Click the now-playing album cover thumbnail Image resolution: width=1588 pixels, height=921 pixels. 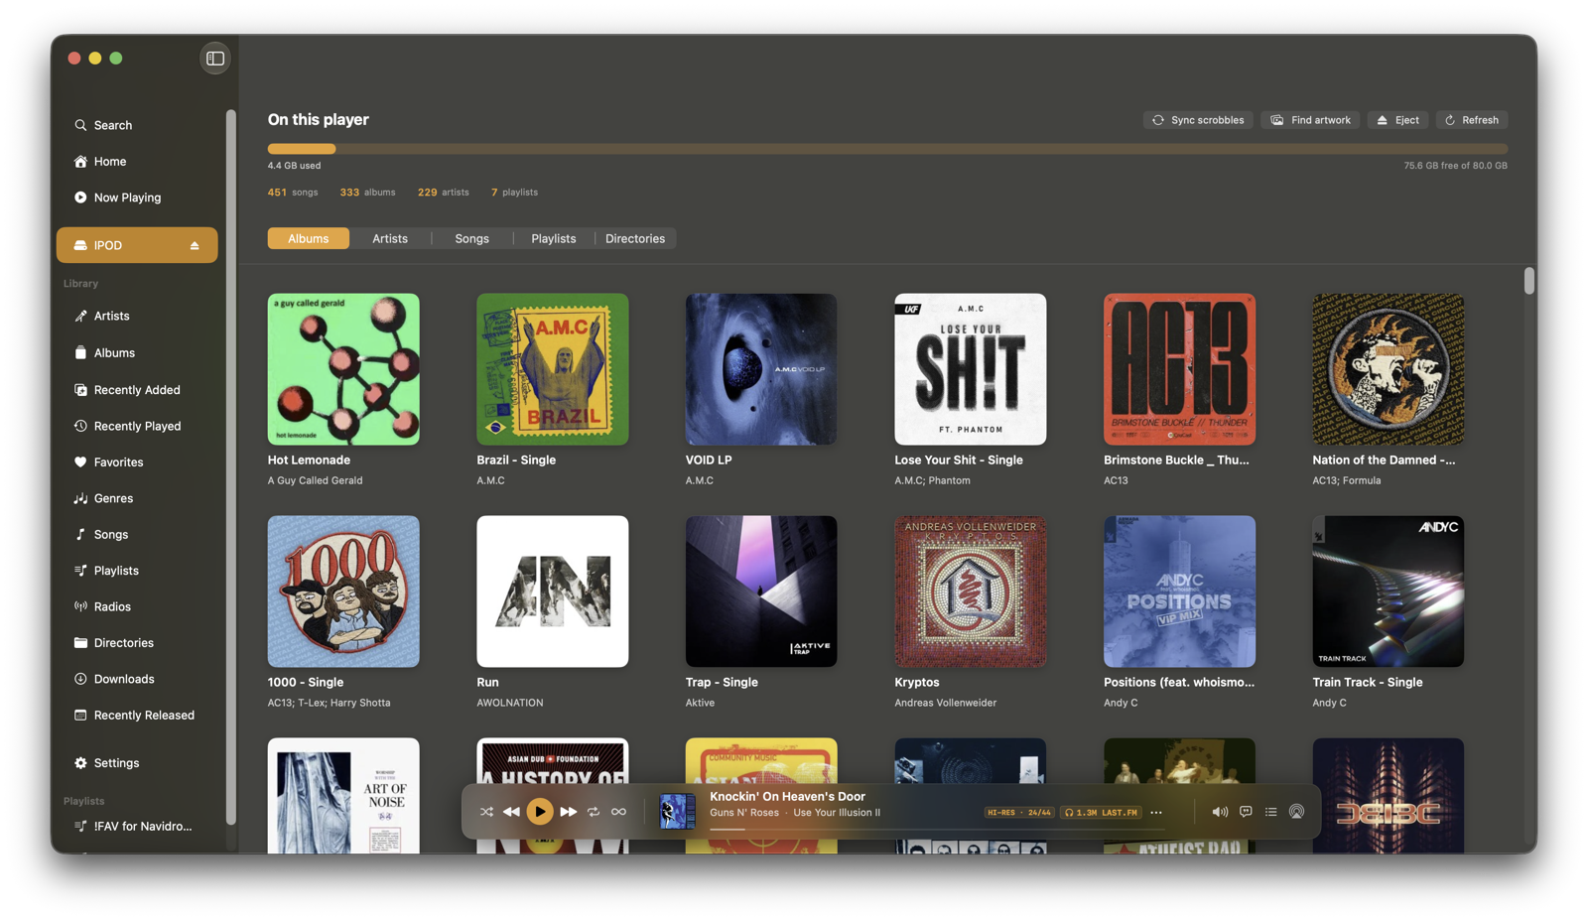click(678, 812)
